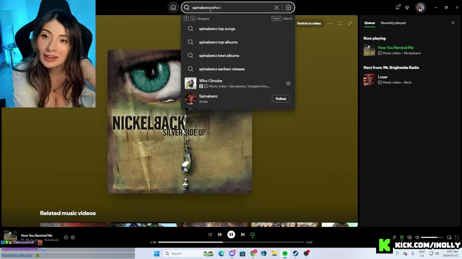Open the Browse icon in search bar
The height and width of the screenshot is (259, 462).
click(288, 8)
